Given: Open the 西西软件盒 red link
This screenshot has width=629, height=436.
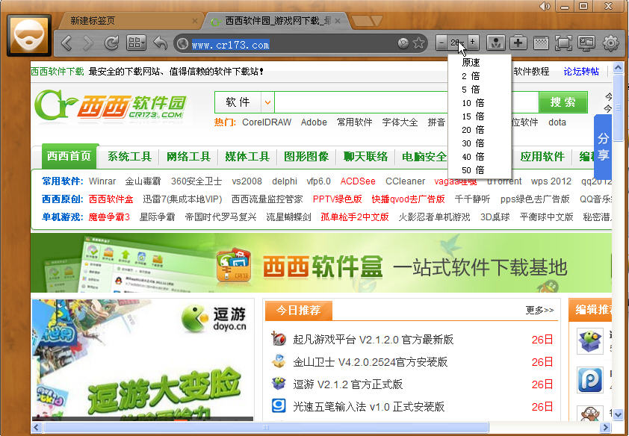Looking at the screenshot, I should (x=111, y=199).
